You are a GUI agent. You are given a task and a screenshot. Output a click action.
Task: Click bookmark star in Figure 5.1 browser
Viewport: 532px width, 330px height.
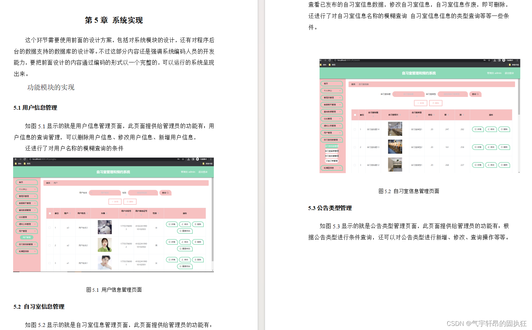tap(183, 159)
